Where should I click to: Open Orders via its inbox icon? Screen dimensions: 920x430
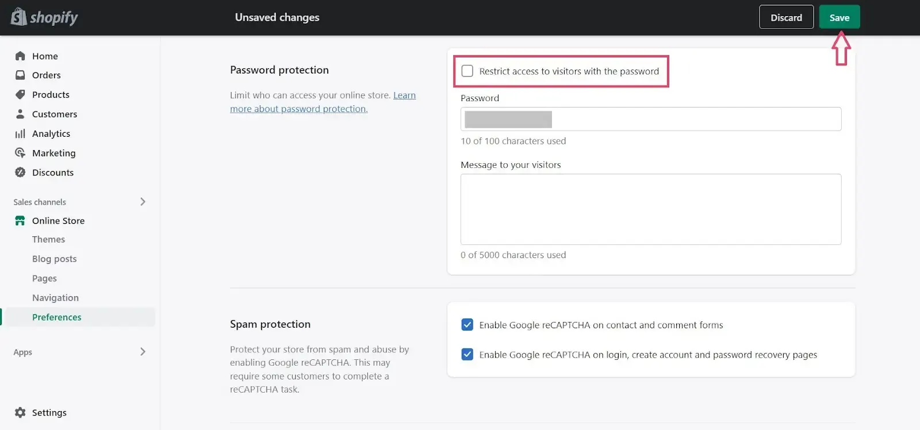point(20,75)
